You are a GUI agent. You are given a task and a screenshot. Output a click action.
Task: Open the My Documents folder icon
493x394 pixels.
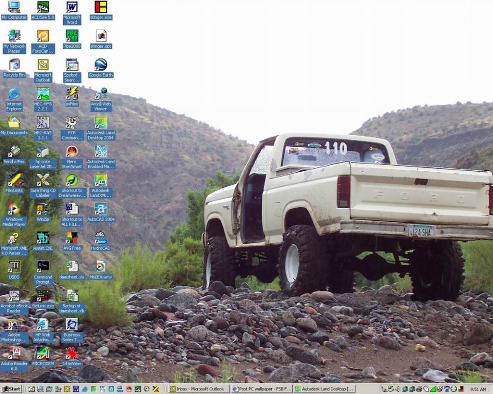[x=14, y=126]
